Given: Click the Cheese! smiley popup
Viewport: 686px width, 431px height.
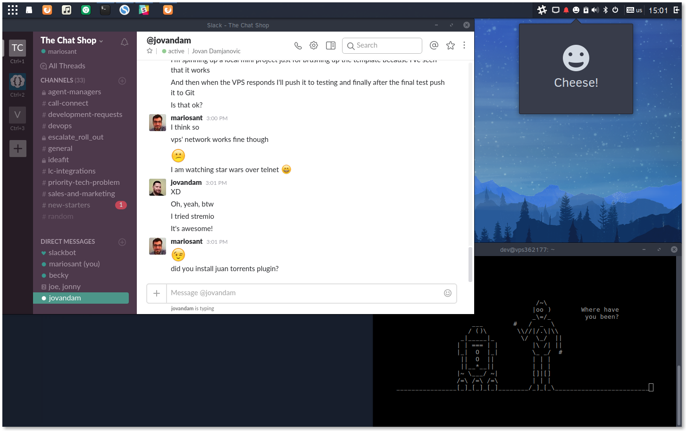Looking at the screenshot, I should tap(576, 69).
